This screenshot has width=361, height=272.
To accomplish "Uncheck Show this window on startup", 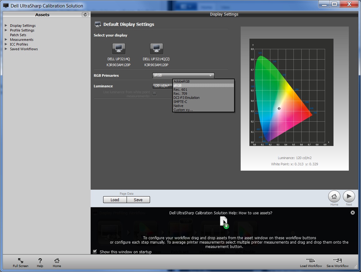I will (95, 252).
